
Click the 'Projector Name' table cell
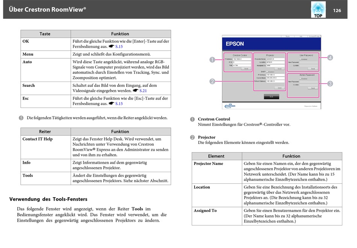click(x=217, y=172)
